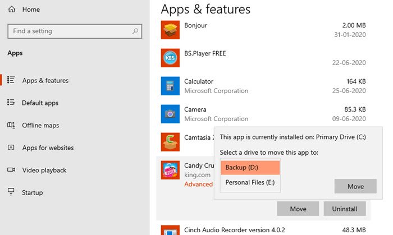Open Video playback settings

click(44, 170)
